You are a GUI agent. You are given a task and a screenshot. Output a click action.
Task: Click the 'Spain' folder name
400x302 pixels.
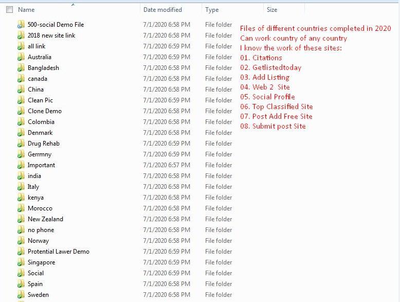(35, 284)
